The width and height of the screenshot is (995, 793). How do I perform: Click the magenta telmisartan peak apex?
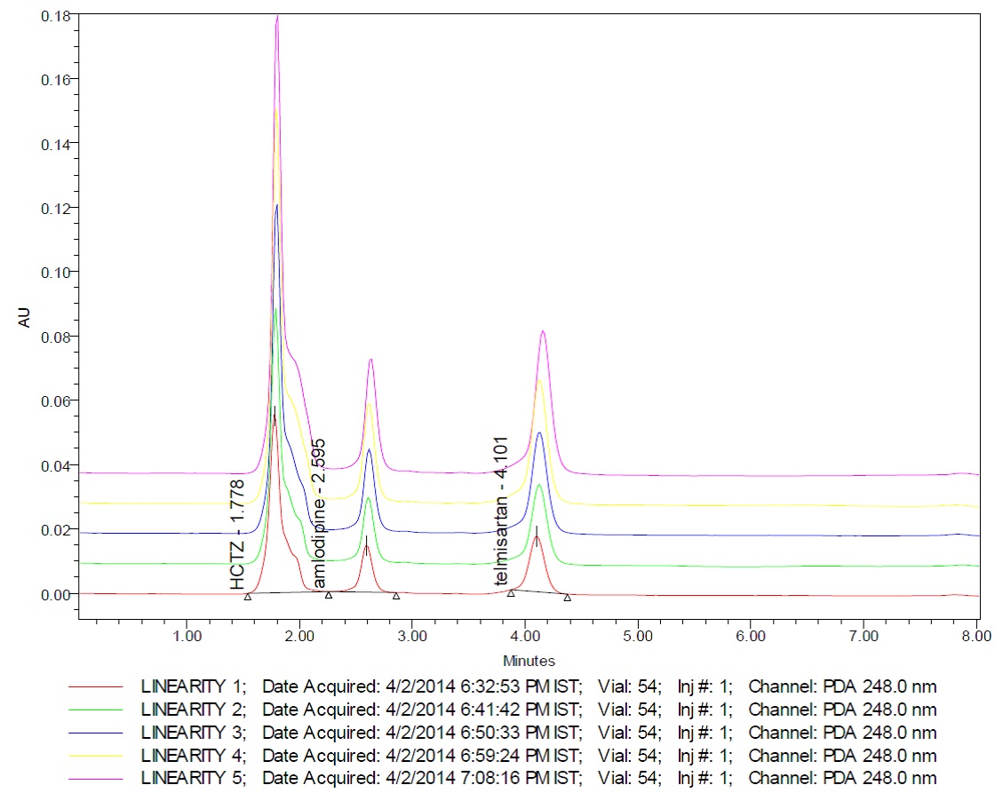pos(542,331)
